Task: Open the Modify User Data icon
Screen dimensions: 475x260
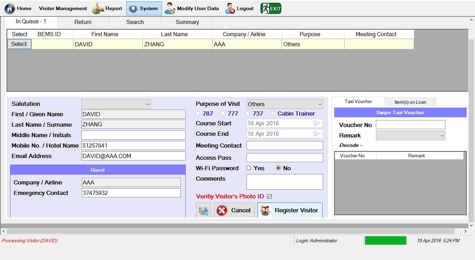Action: click(x=170, y=9)
